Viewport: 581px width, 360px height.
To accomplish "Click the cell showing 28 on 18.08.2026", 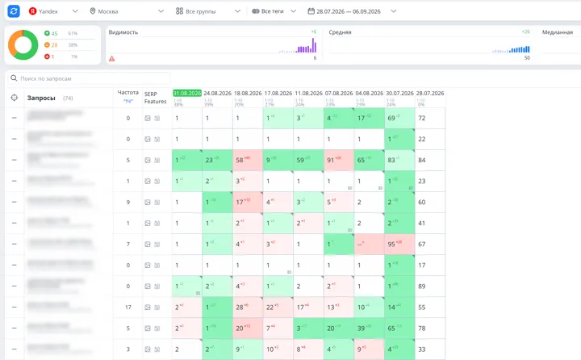I will (248, 308).
